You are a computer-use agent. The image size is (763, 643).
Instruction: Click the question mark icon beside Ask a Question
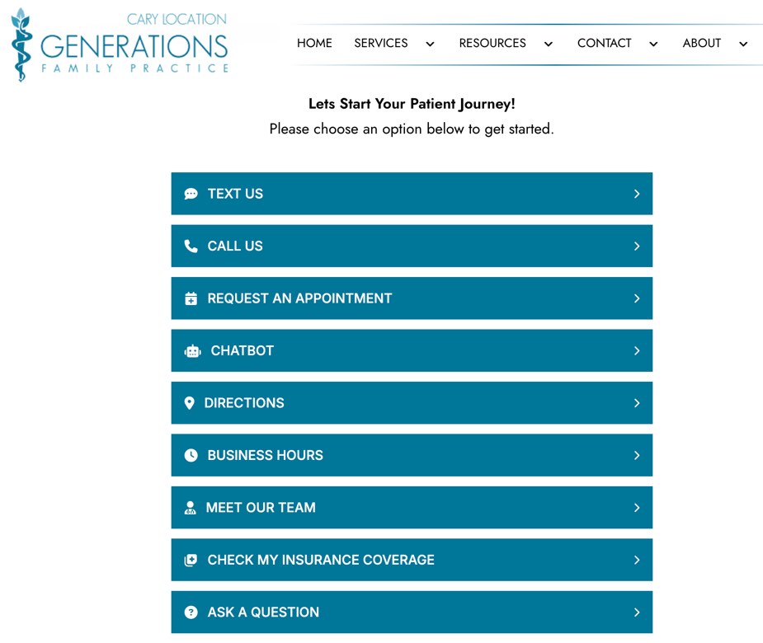pyautogui.click(x=191, y=612)
